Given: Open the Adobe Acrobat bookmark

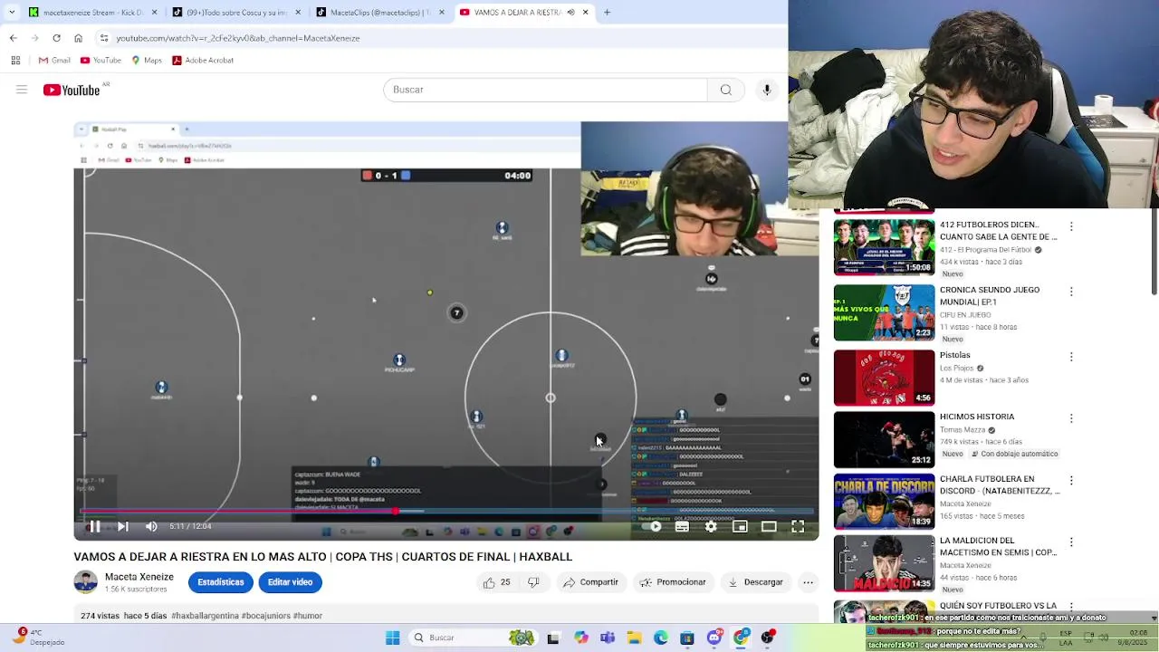Looking at the screenshot, I should coord(203,60).
